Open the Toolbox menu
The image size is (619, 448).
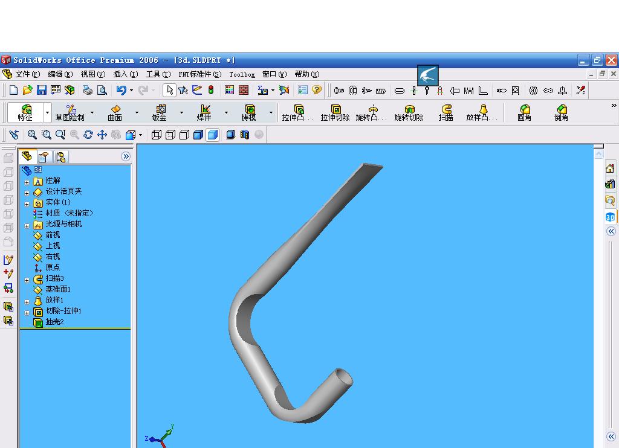coord(242,74)
